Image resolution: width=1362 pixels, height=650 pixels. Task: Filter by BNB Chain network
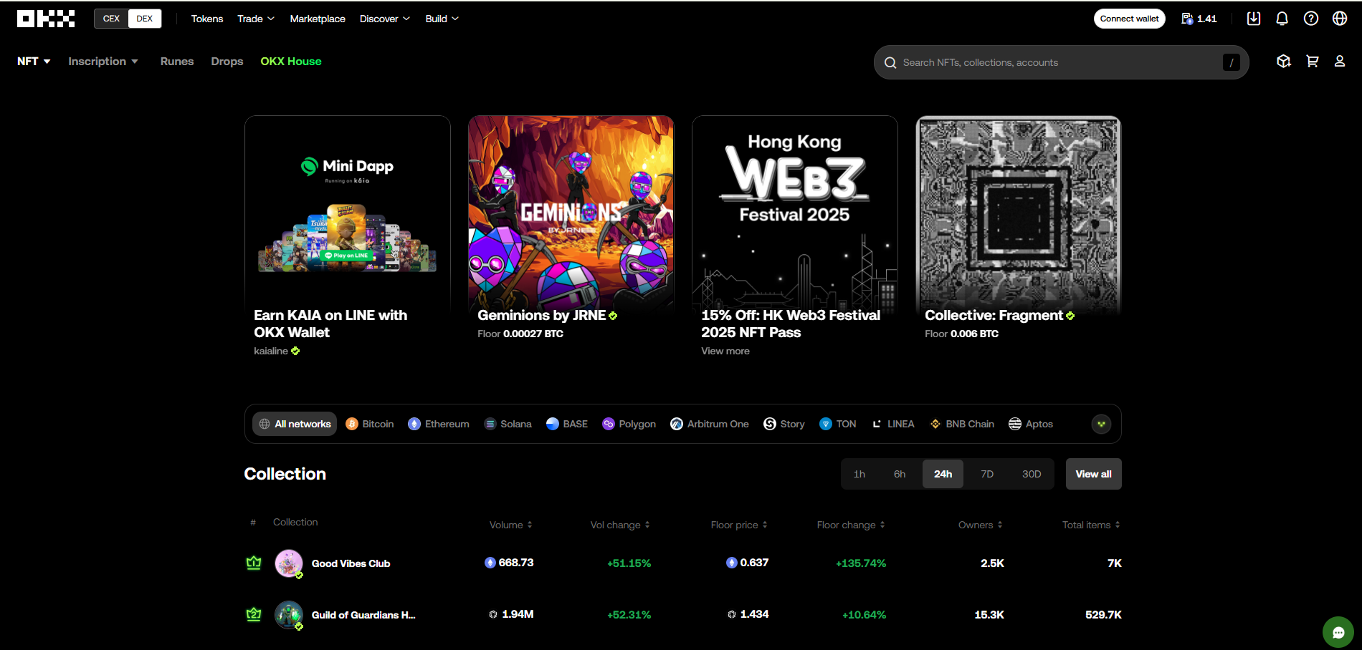(962, 424)
